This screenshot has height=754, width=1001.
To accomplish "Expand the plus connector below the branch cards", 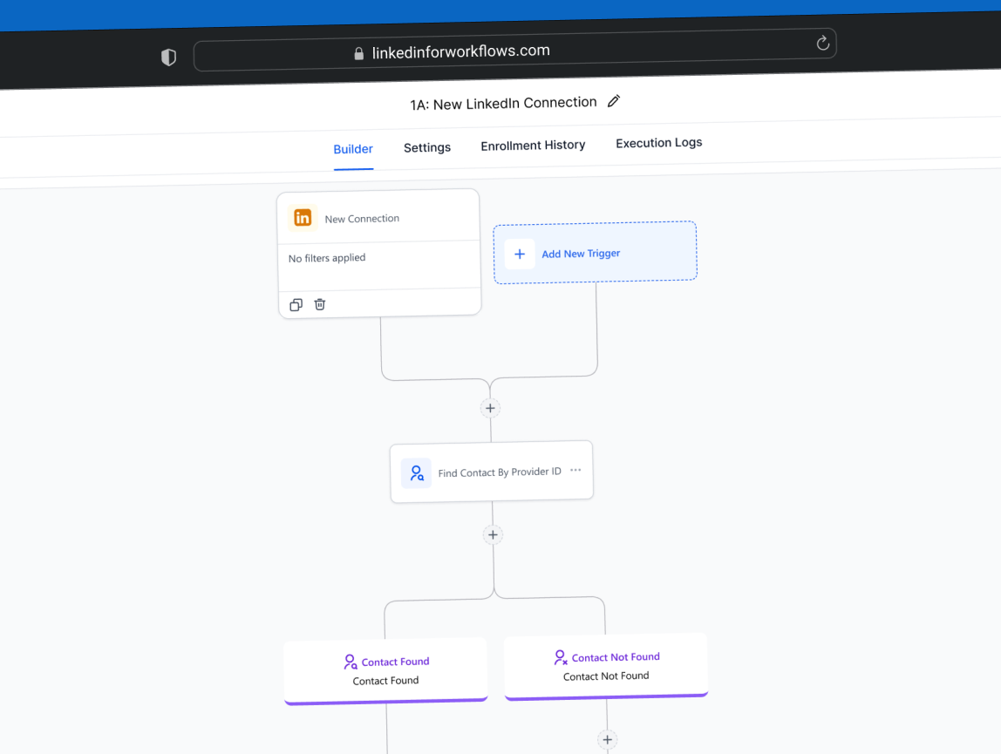I will (608, 739).
